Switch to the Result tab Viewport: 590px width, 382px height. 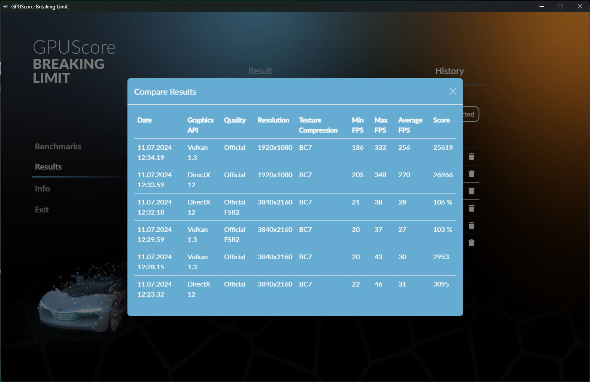(x=260, y=71)
